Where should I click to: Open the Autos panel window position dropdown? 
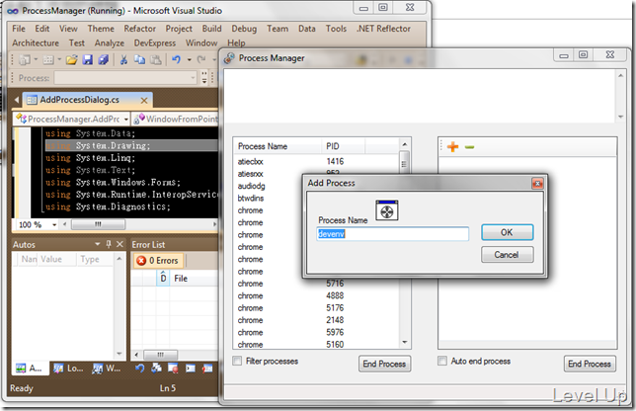point(98,244)
